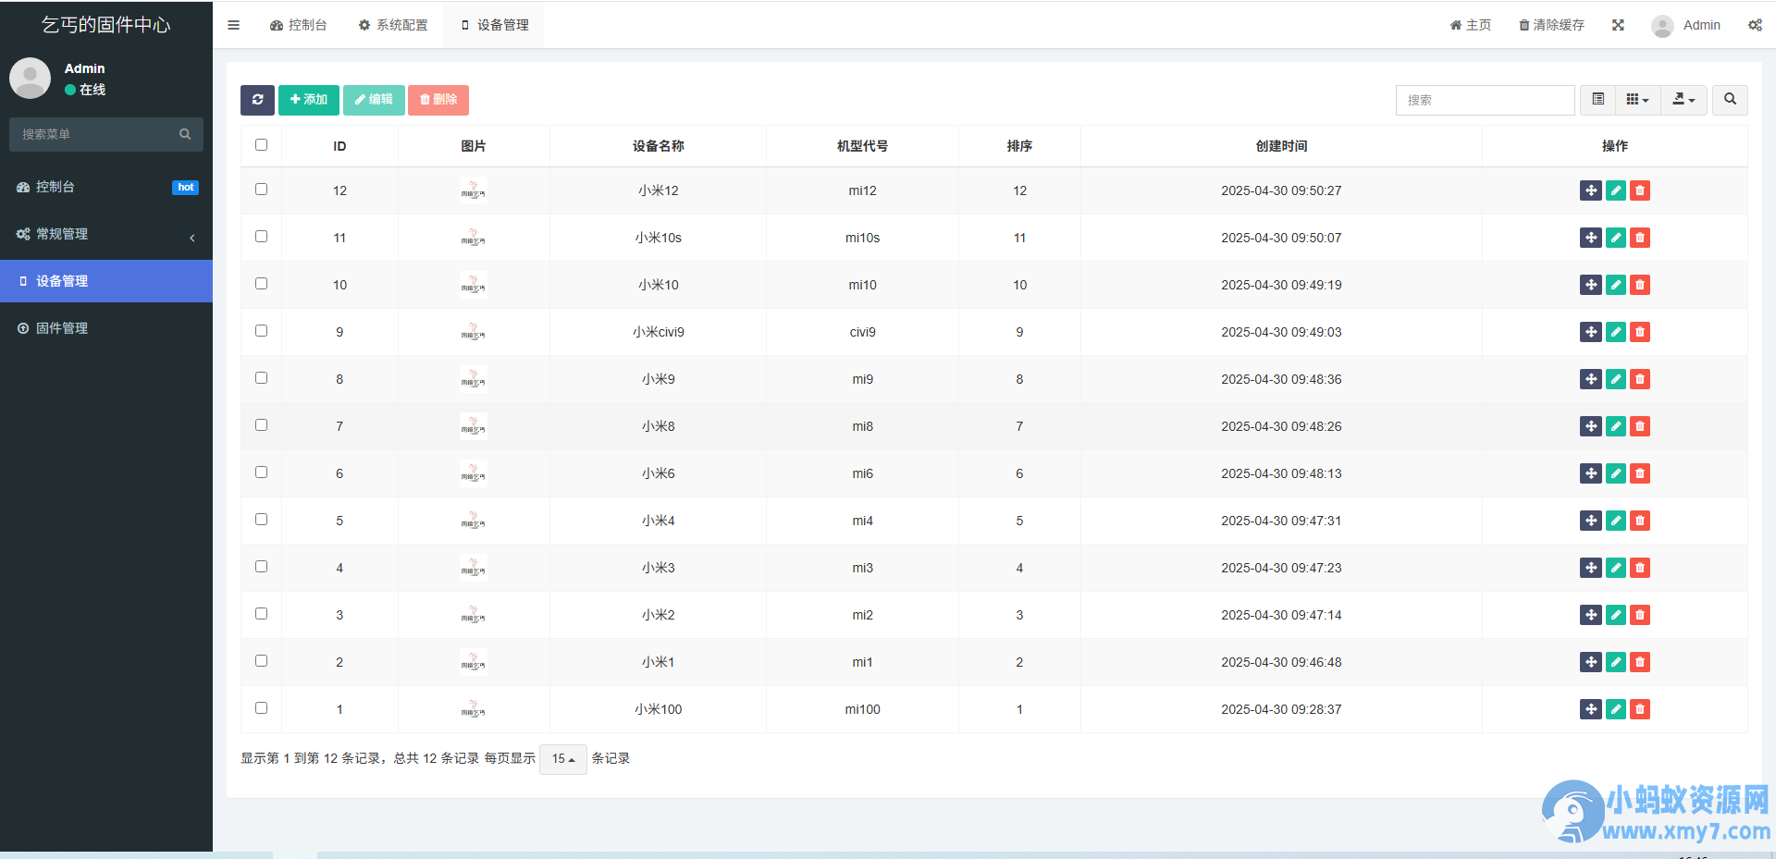Select the 设备管理 top tab
Image resolution: width=1776 pixels, height=859 pixels.
[494, 25]
